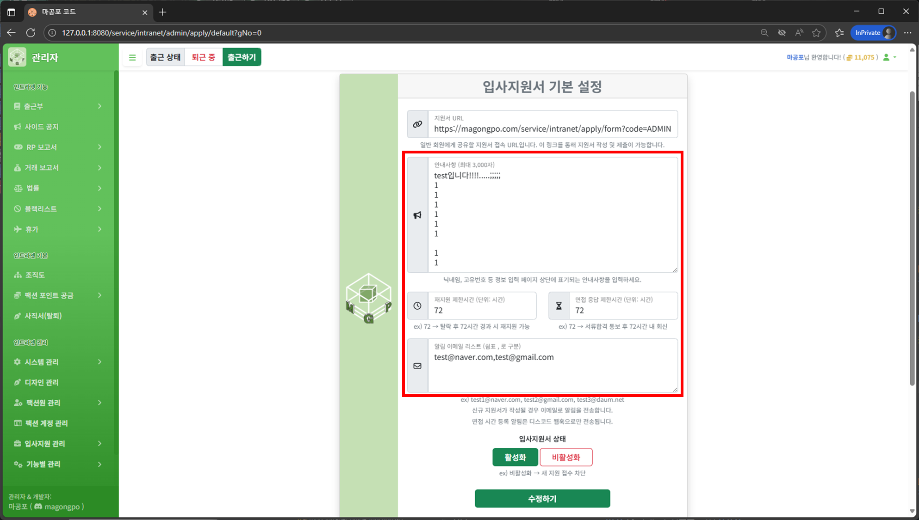Screen dimensions: 919x520
Task: Open 팩션 계정 관리 menu item
Action: pos(58,423)
